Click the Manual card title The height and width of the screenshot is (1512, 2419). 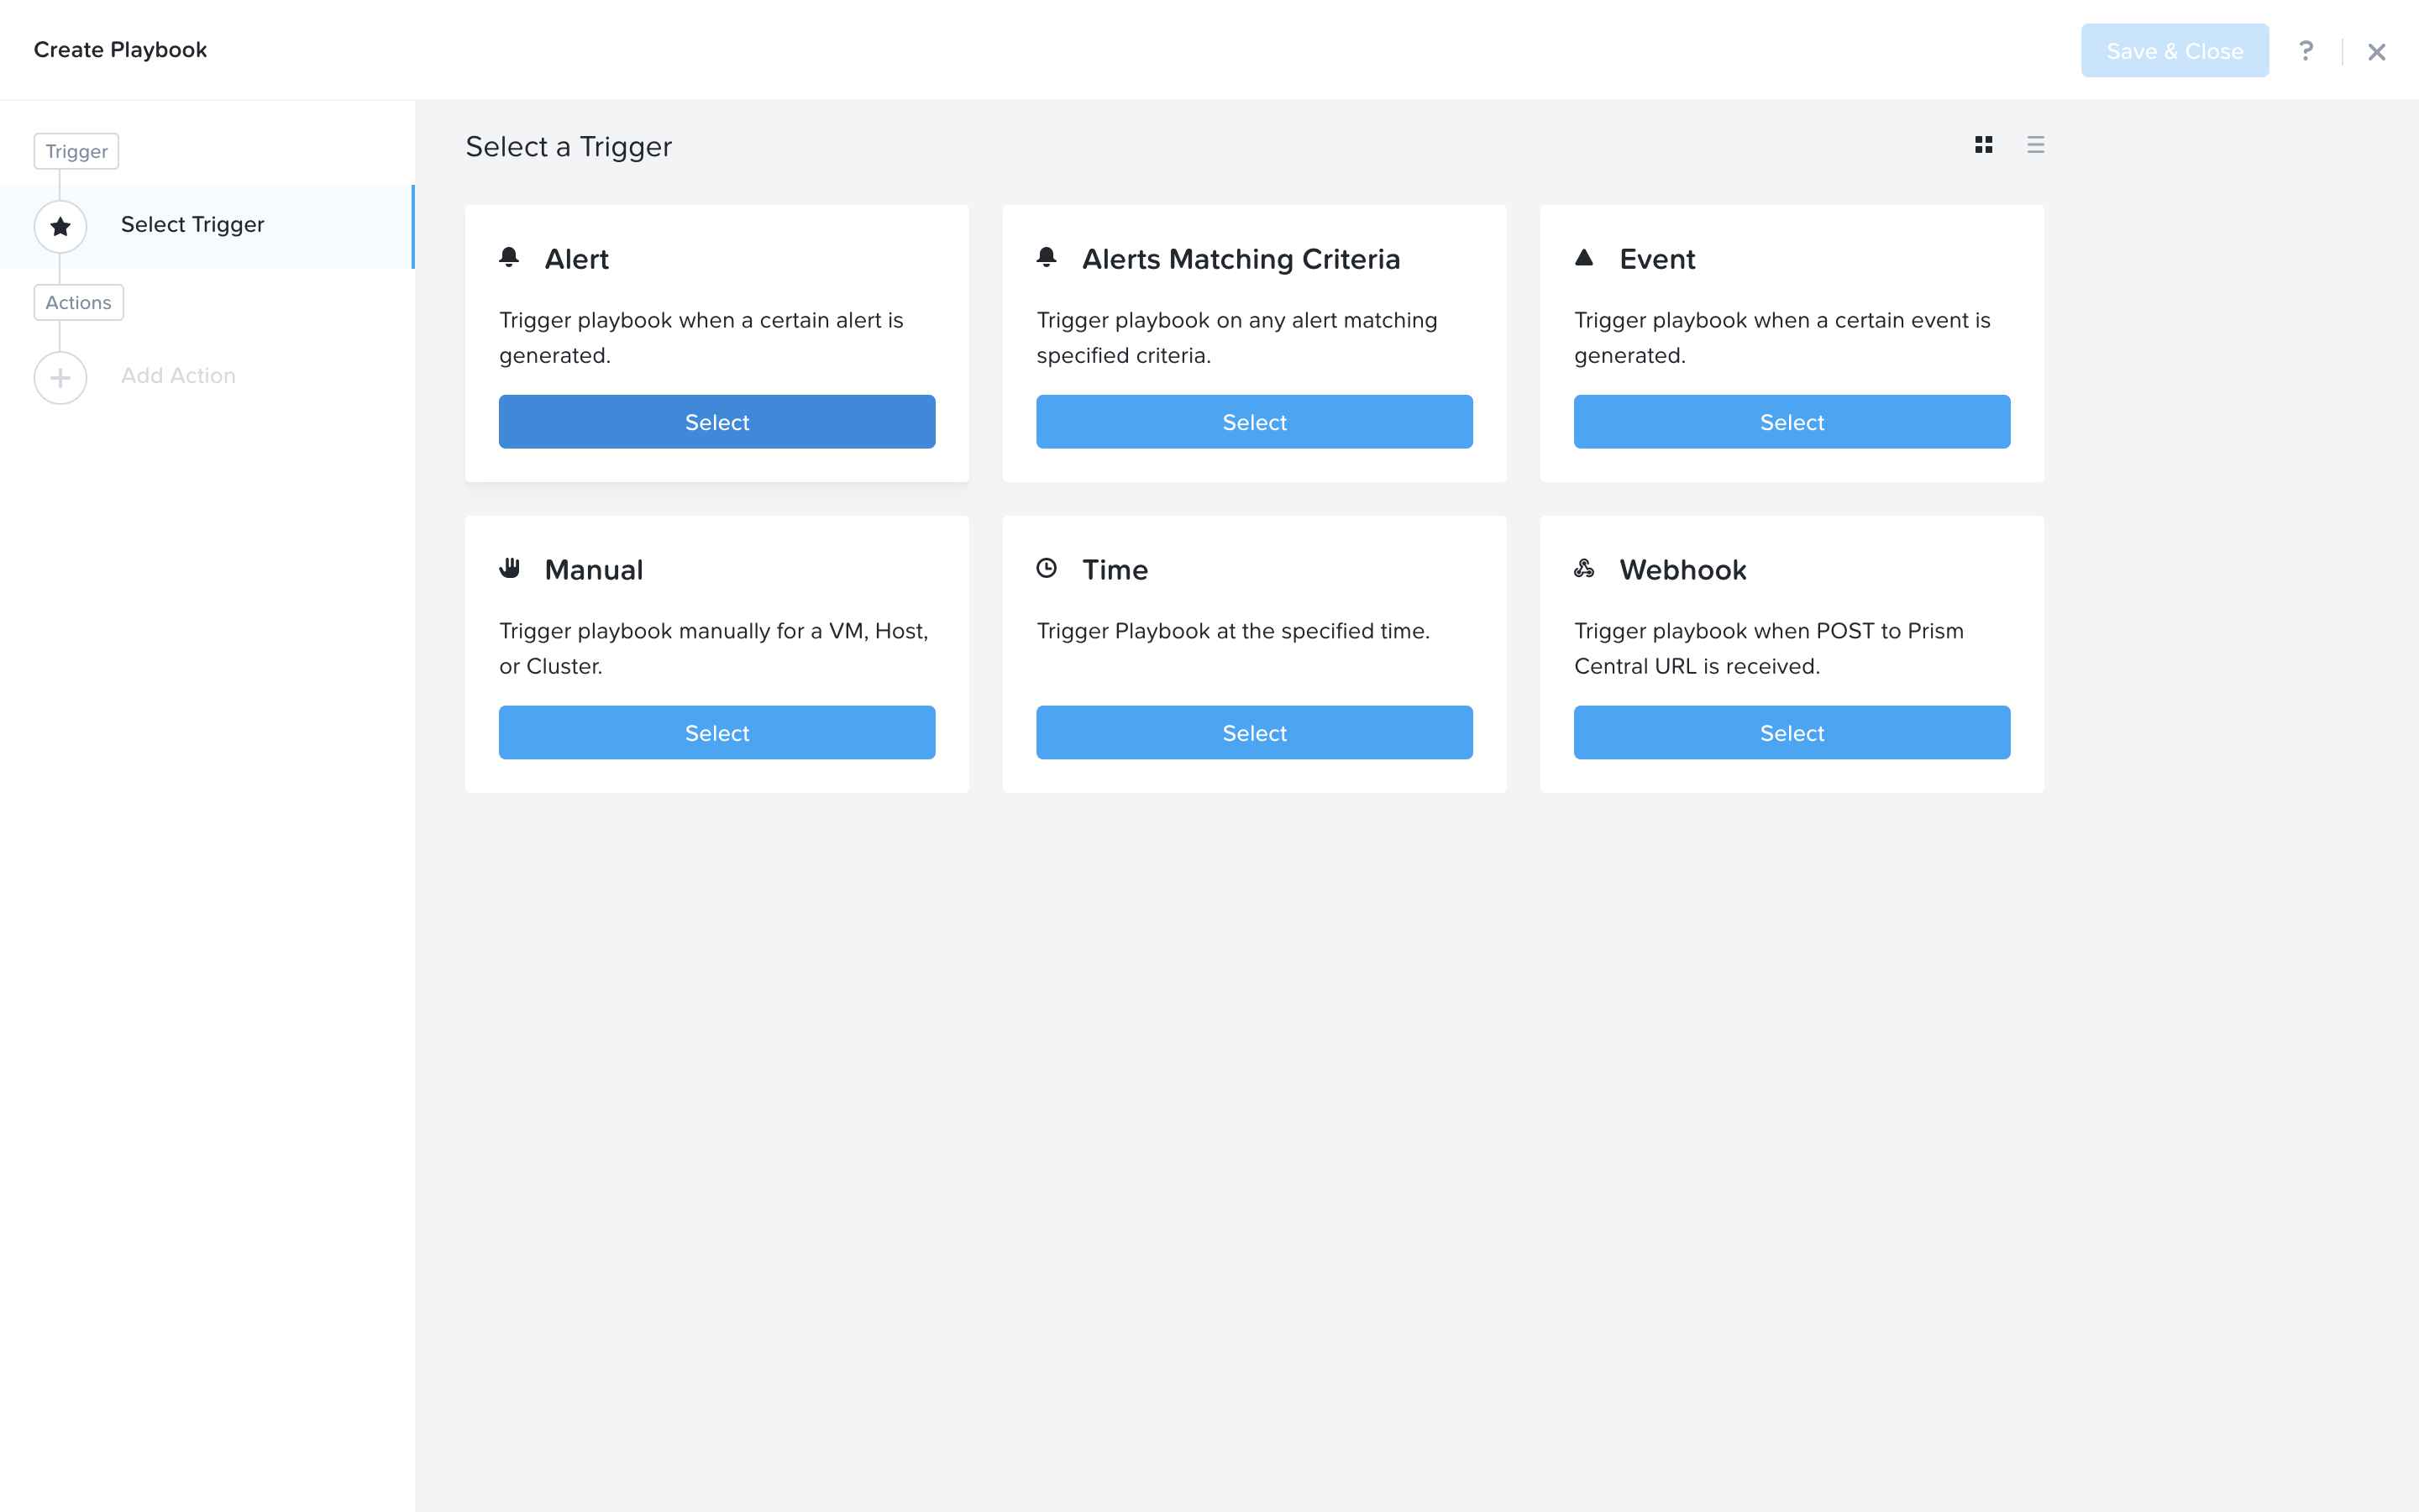point(594,570)
